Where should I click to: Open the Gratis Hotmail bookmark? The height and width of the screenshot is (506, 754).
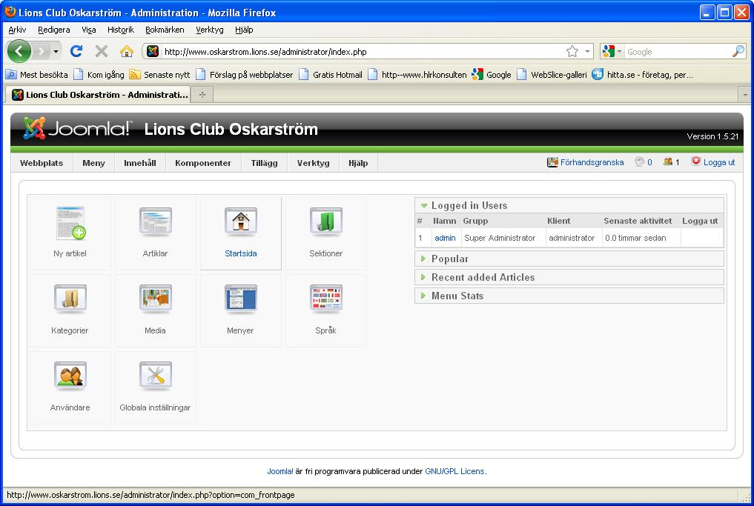point(331,75)
